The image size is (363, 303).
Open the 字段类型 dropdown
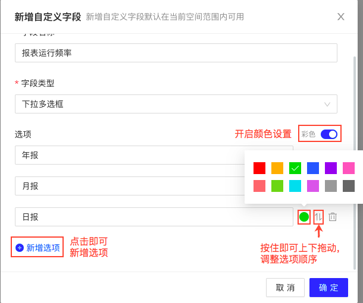click(x=176, y=104)
